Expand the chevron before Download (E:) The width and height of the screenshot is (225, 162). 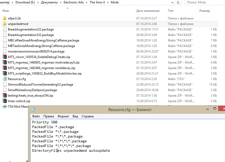tap(13, 2)
